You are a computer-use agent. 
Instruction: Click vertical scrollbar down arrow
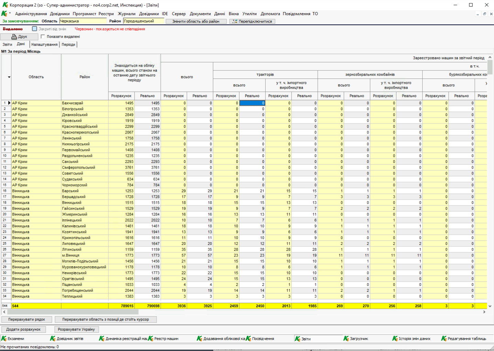[490, 306]
